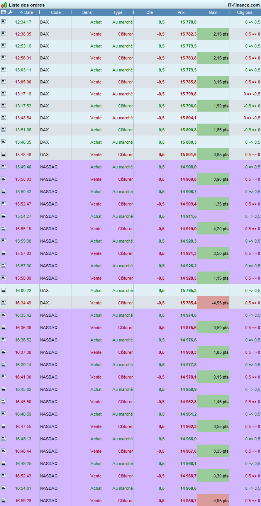Open order details icon for 12:38:35 row
261x506 pixels.
(x=3, y=34)
